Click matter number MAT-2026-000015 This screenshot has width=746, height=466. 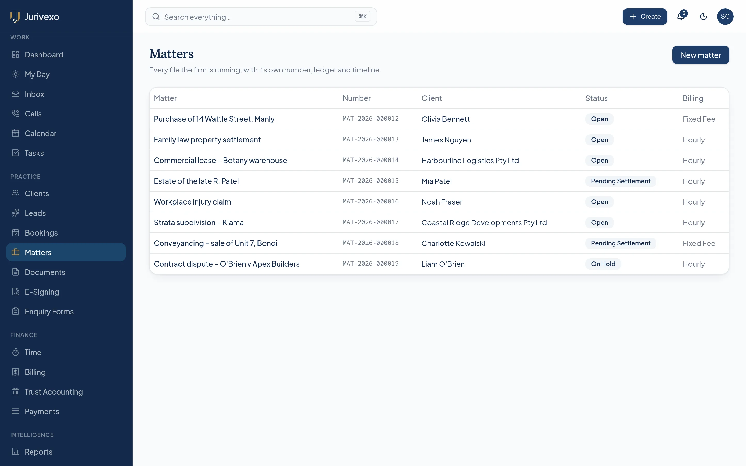pyautogui.click(x=370, y=181)
